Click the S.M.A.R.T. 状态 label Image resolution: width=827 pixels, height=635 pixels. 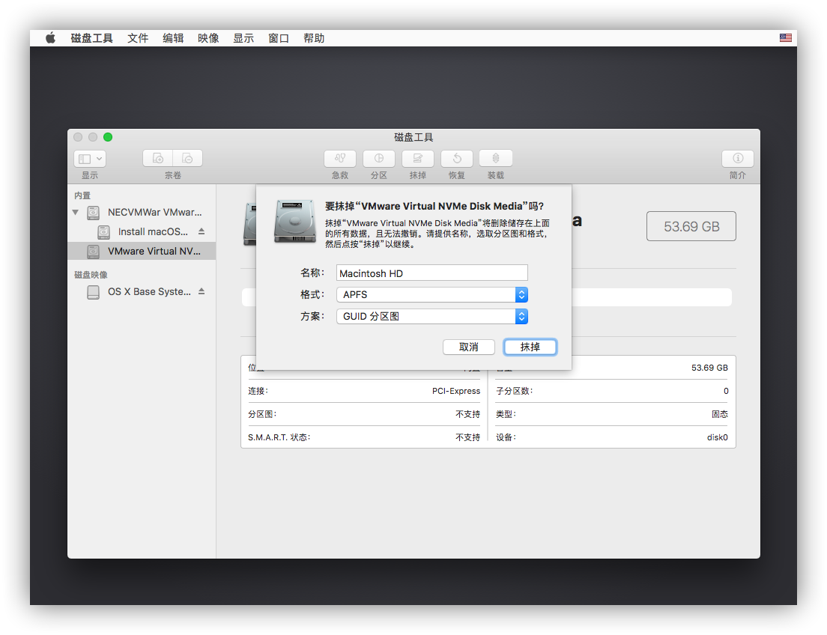(279, 437)
